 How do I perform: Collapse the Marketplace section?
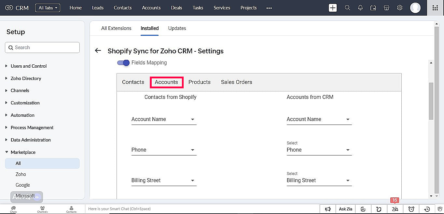pos(23,152)
